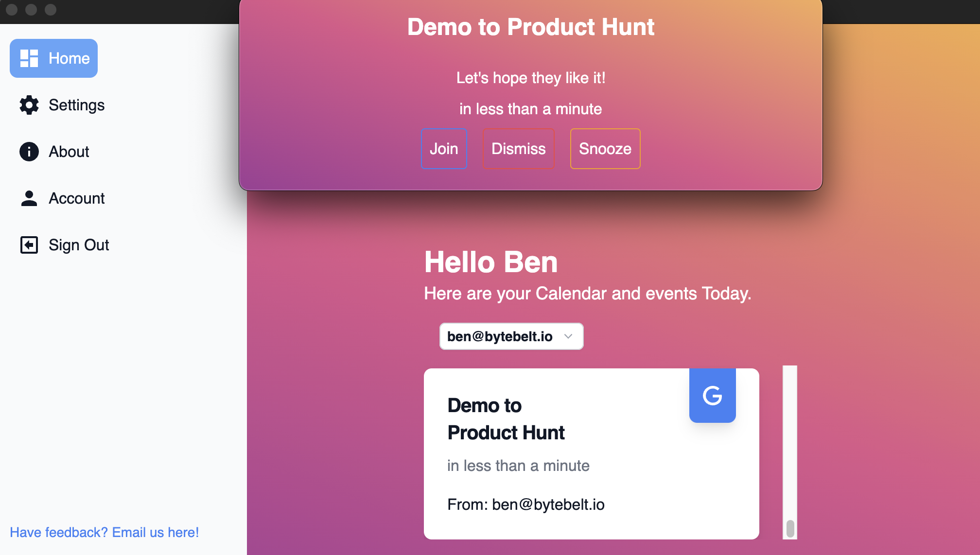Snooze the meeting reminder

[605, 149]
